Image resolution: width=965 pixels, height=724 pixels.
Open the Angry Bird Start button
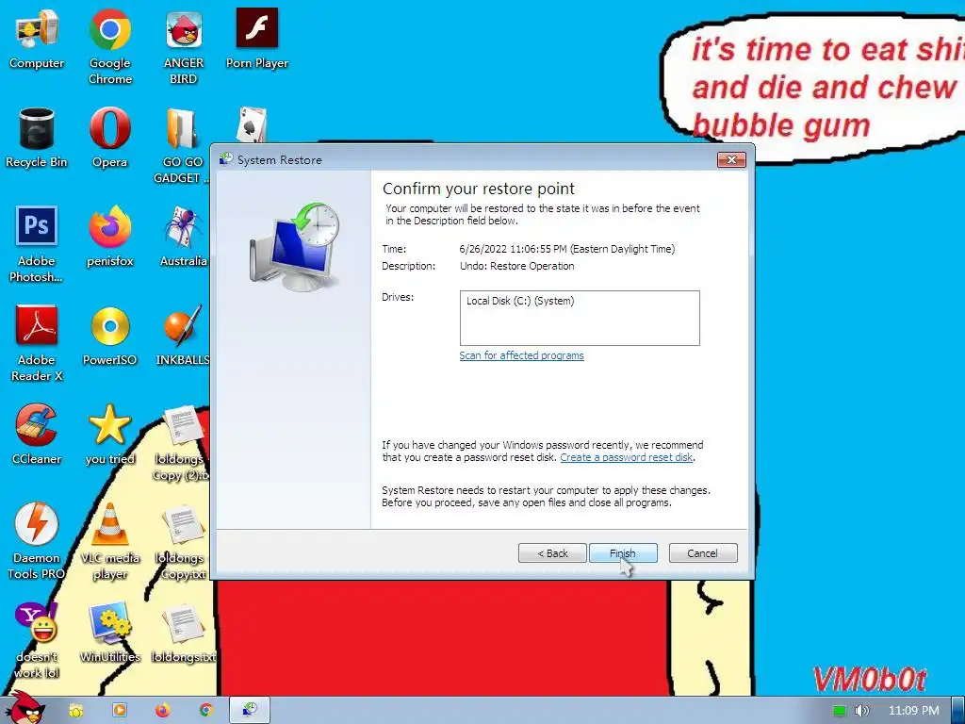25,708
